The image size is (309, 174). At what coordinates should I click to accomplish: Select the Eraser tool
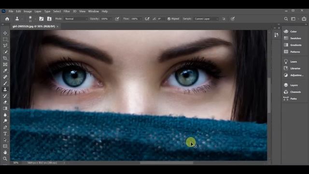click(5, 102)
